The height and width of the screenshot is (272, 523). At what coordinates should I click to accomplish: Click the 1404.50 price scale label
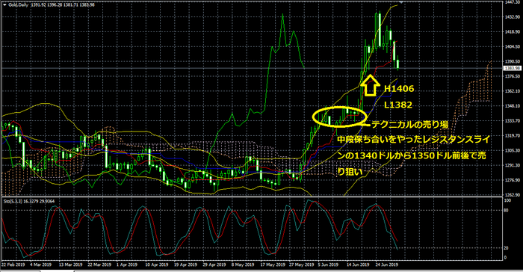tap(513, 47)
